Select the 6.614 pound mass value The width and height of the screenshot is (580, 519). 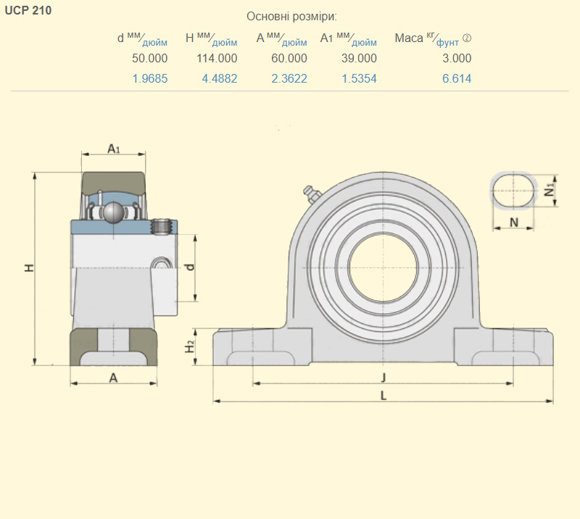(457, 78)
